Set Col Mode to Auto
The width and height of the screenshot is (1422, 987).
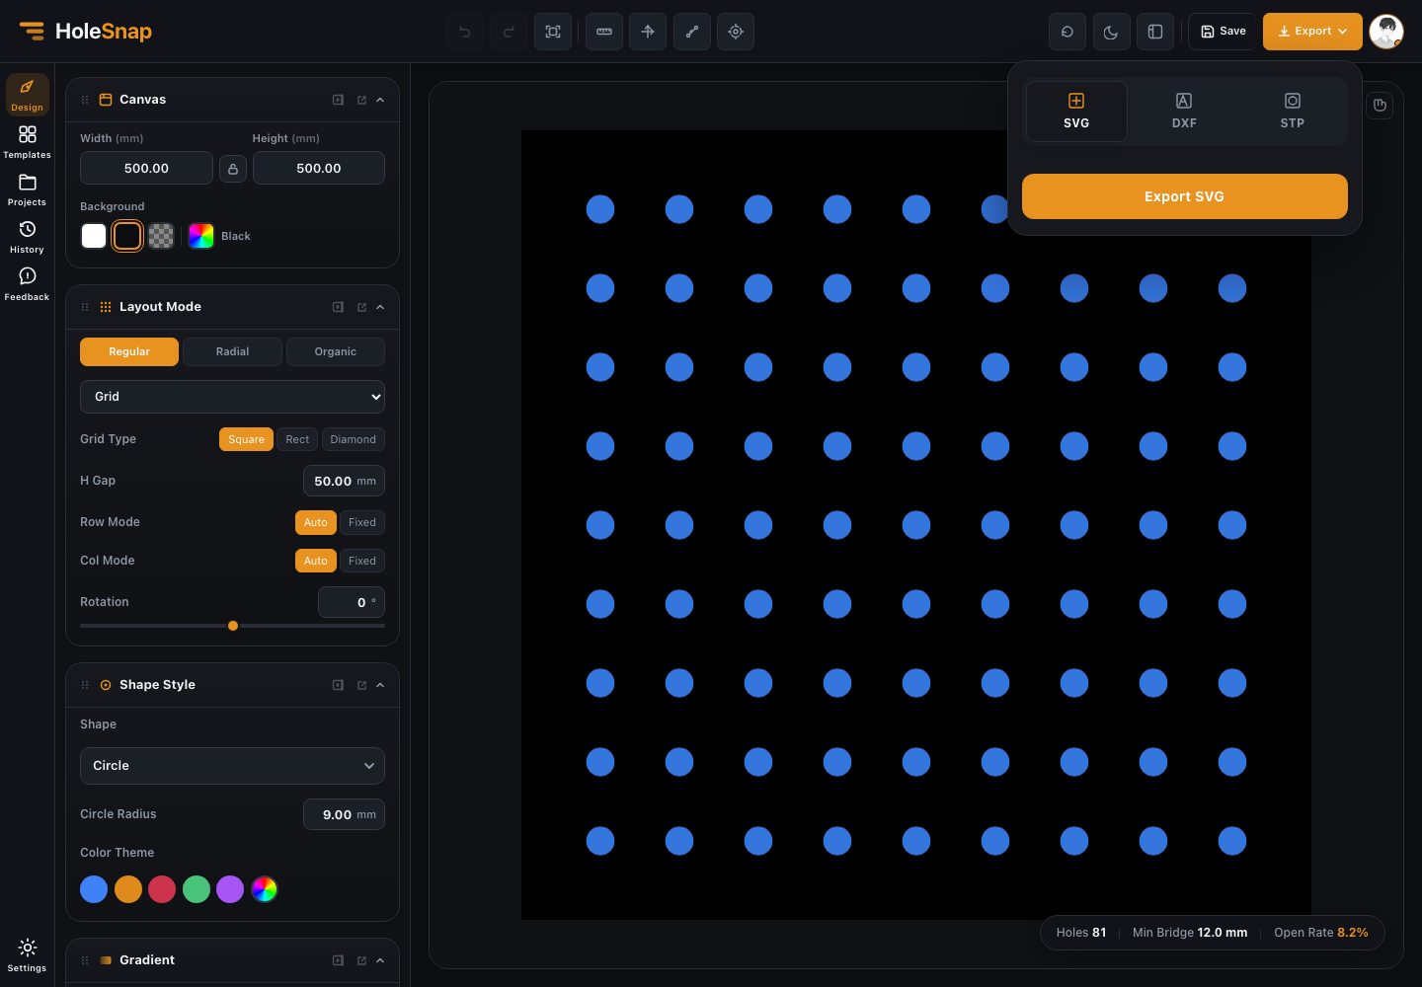[x=316, y=561]
